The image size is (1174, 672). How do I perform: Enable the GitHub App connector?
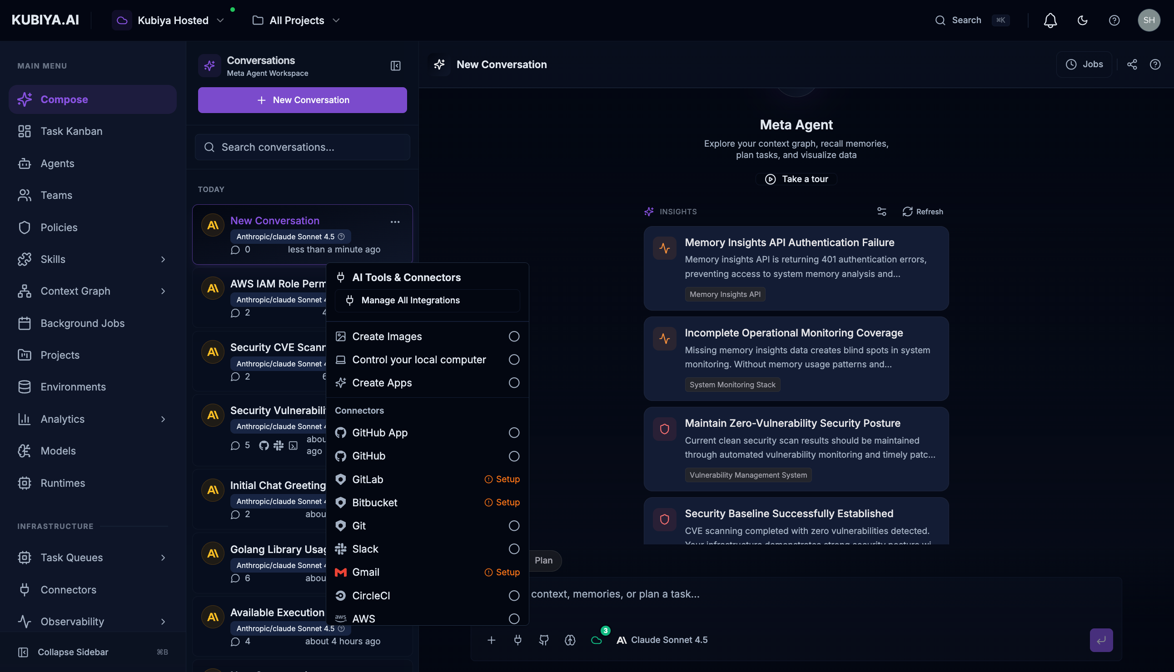(513, 432)
